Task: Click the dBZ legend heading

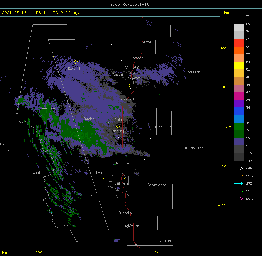Action: coord(246,16)
